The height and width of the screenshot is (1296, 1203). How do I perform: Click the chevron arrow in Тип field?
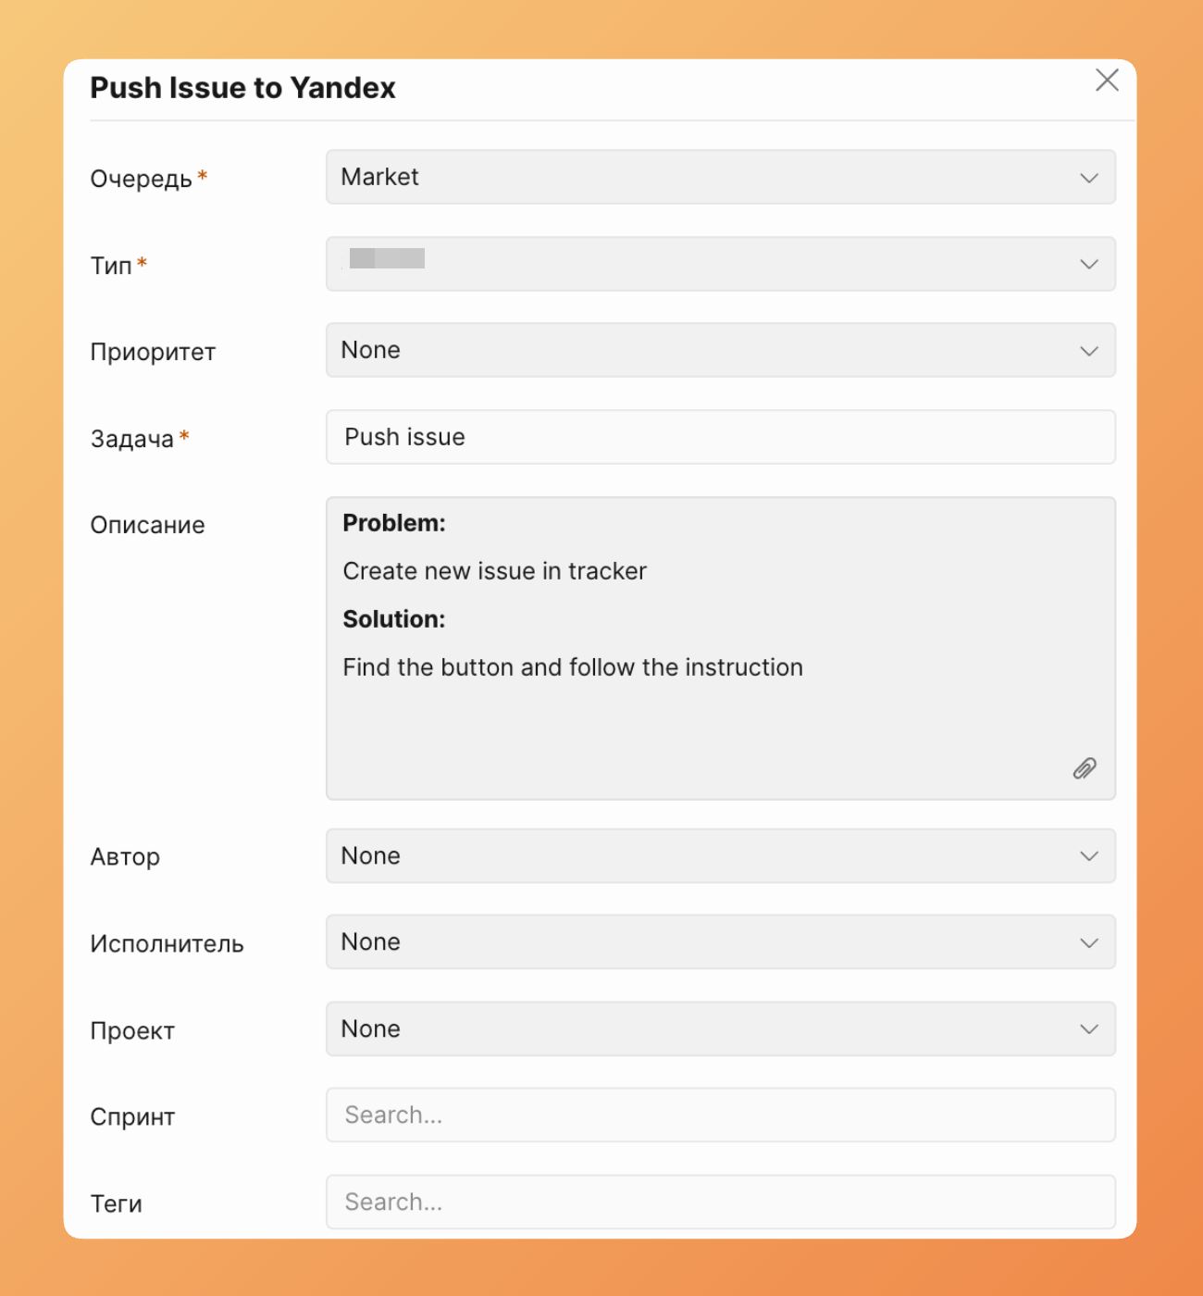[1089, 265]
